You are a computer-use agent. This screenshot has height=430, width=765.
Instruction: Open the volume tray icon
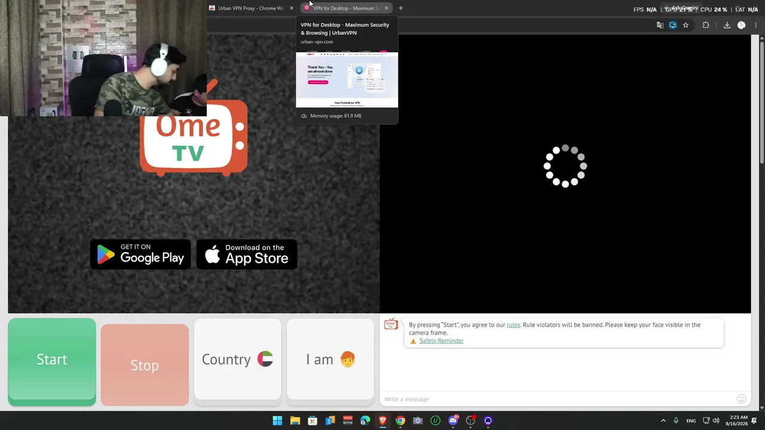(716, 420)
